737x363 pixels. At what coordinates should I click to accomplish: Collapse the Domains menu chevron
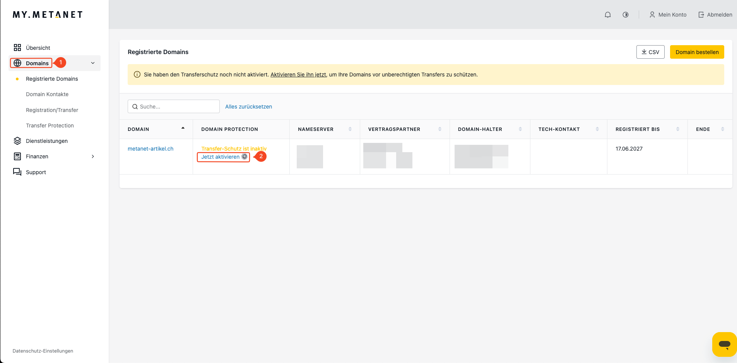click(x=93, y=63)
